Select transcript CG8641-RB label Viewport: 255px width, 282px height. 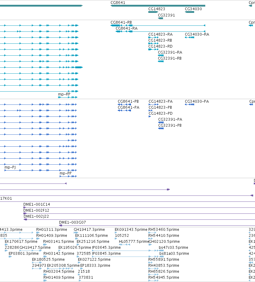pyautogui.click(x=121, y=22)
